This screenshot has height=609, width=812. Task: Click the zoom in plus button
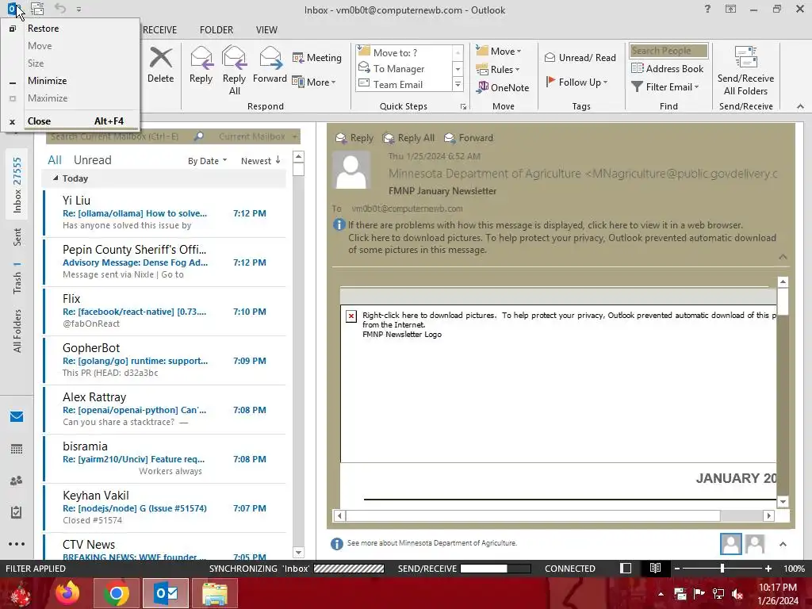768,568
